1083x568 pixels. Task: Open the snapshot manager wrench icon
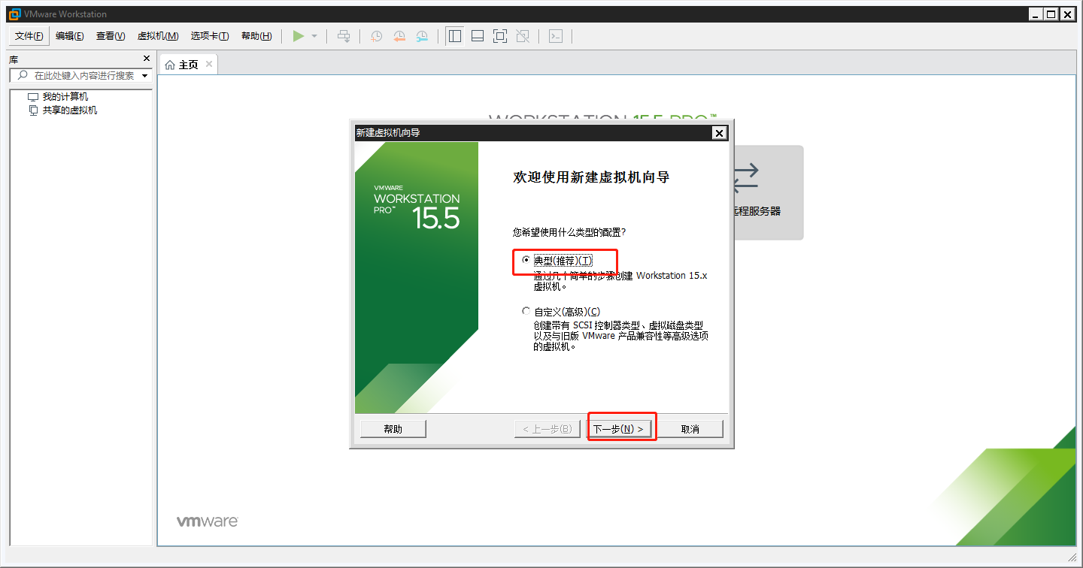pos(423,36)
